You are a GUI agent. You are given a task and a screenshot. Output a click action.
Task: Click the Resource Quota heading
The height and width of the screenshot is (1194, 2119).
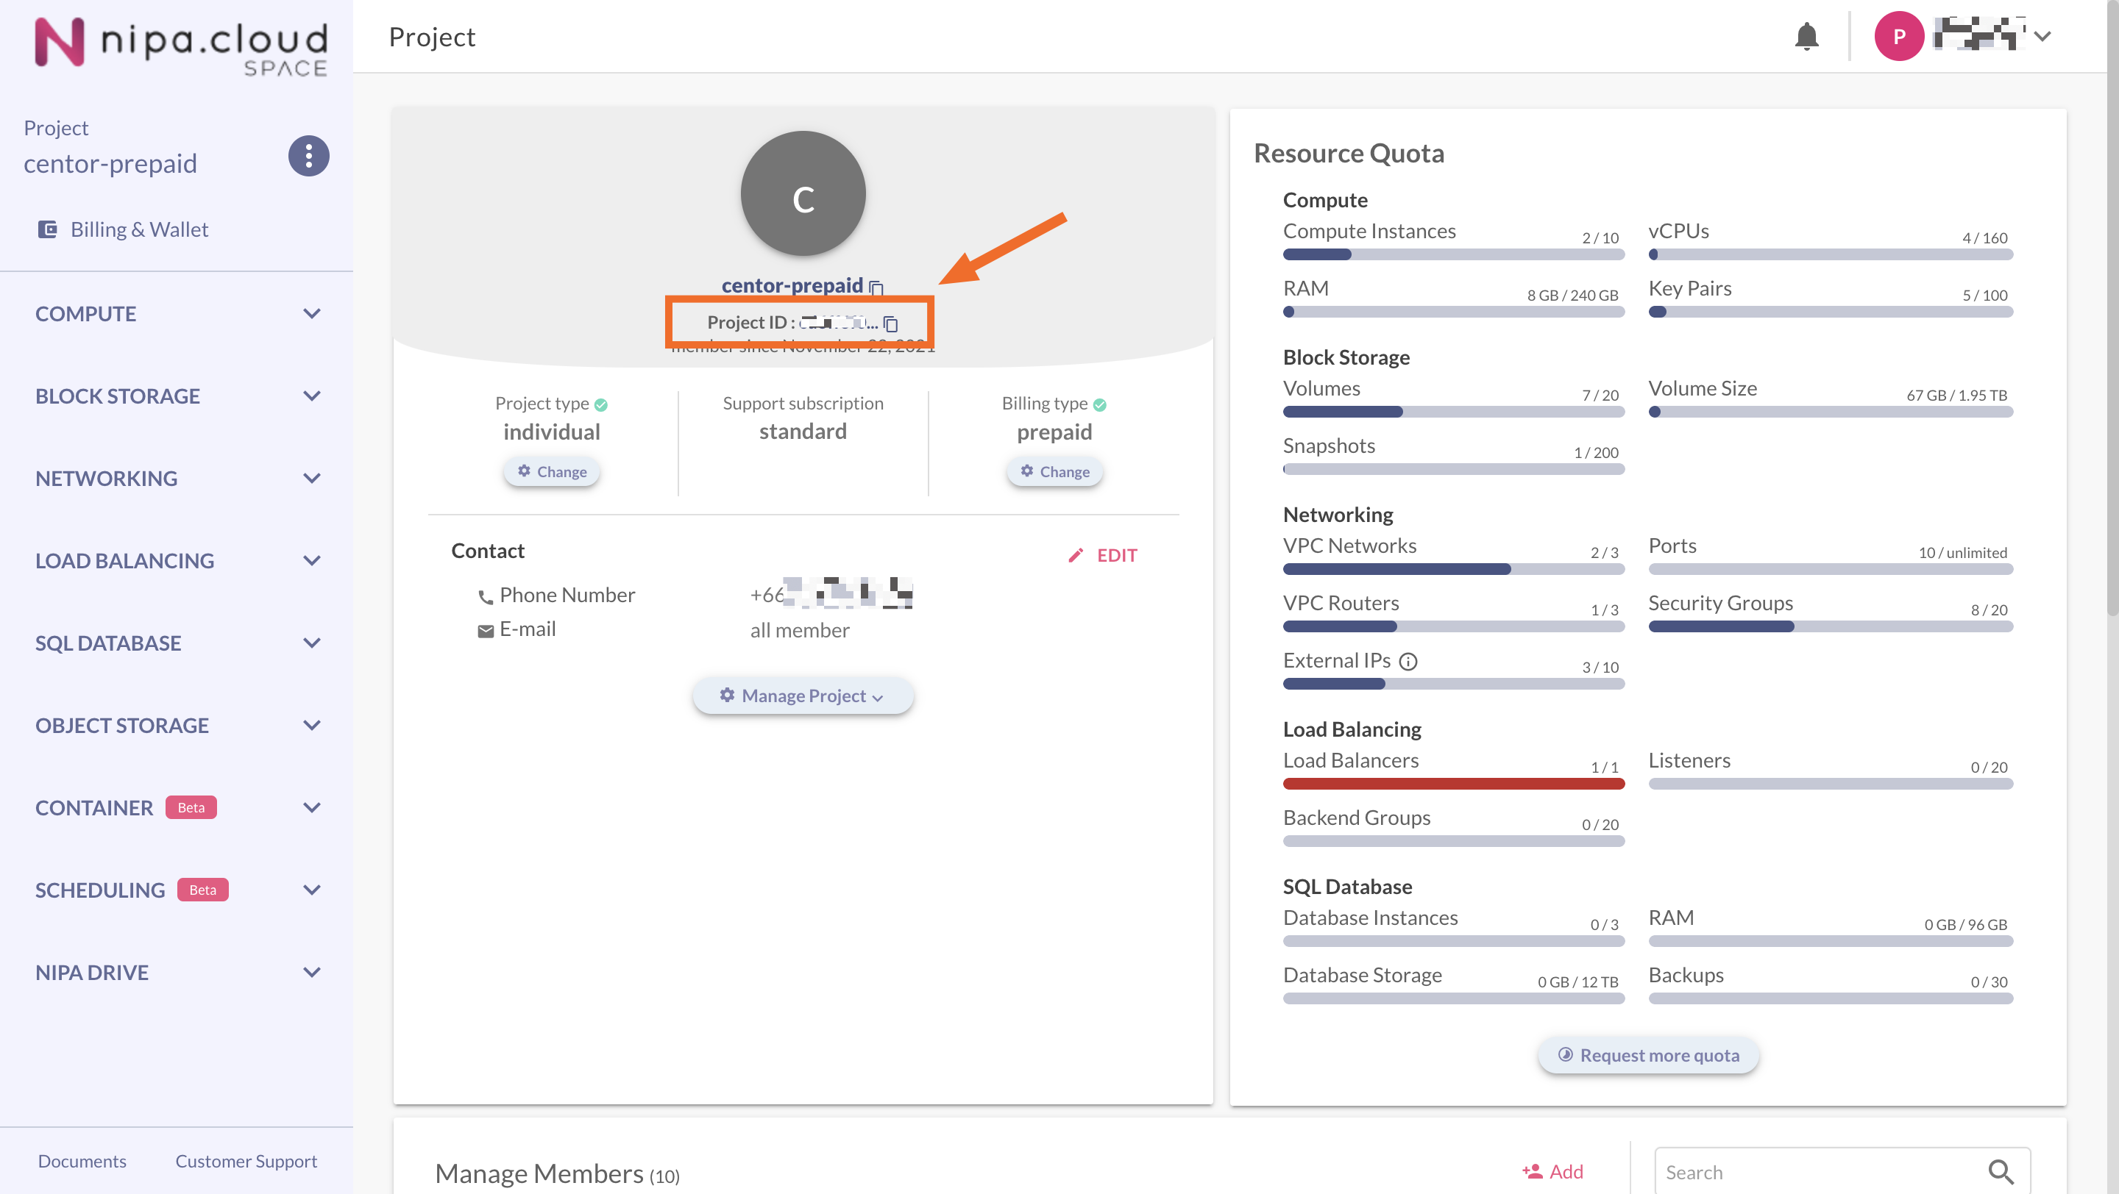1348,154
